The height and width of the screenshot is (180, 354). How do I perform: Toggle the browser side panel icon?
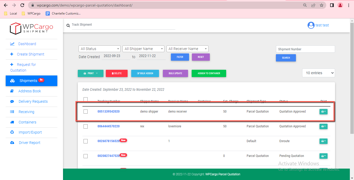click(332, 5)
